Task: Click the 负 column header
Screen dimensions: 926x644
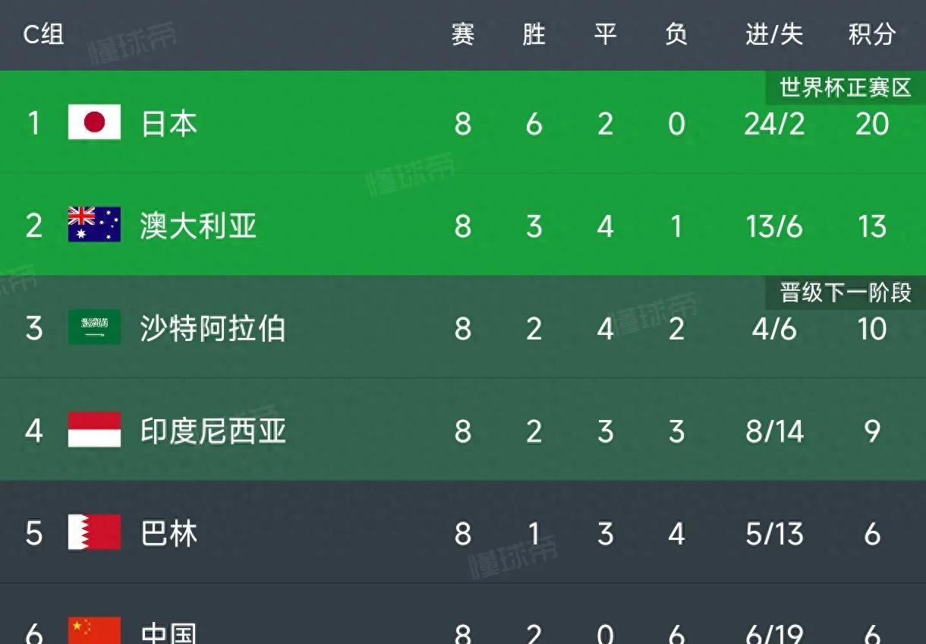Action: click(x=676, y=34)
